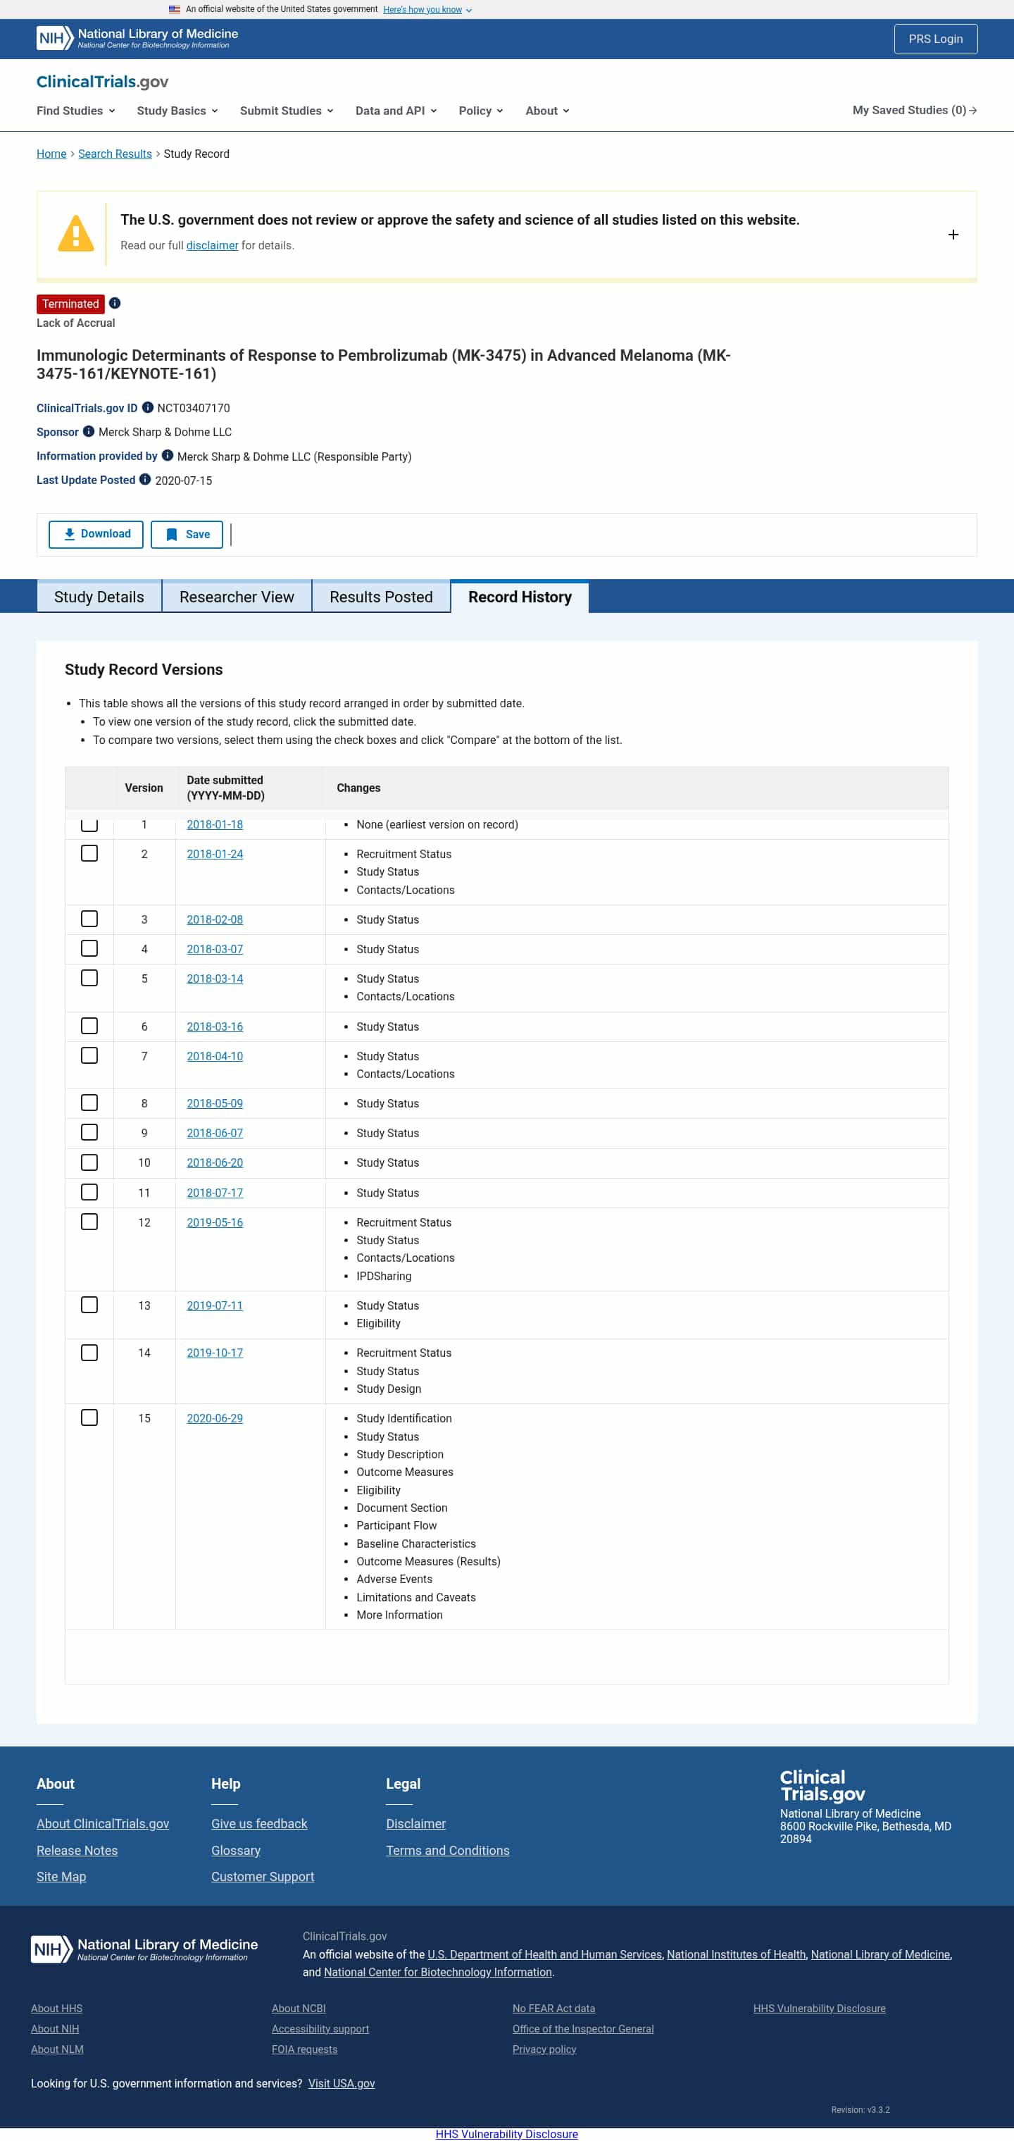This screenshot has height=2141, width=1014.
Task: Open Accessibility support footer link
Action: (320, 2029)
